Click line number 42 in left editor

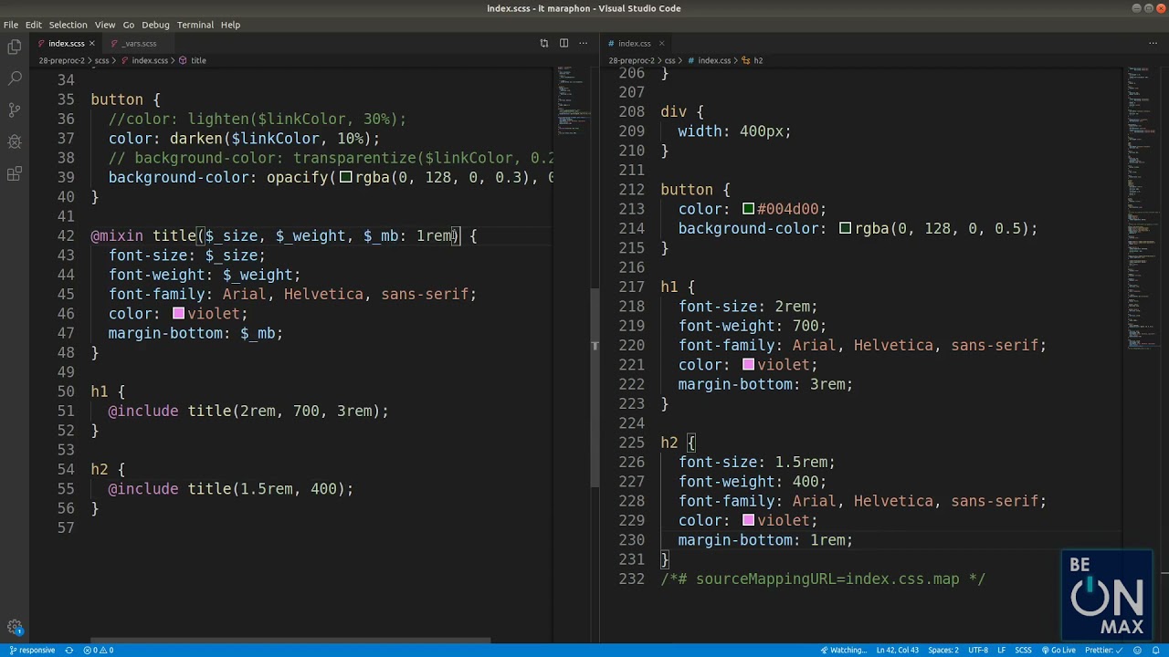pos(66,235)
